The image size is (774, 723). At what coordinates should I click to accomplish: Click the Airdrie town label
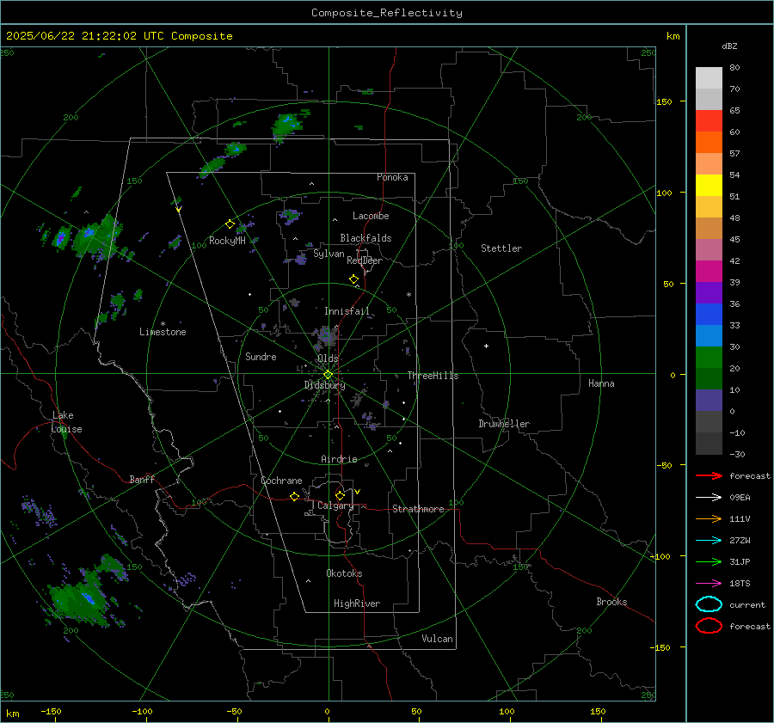click(339, 459)
